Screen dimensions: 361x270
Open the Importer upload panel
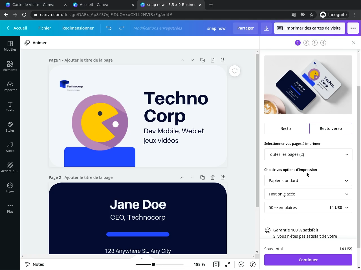click(x=10, y=86)
